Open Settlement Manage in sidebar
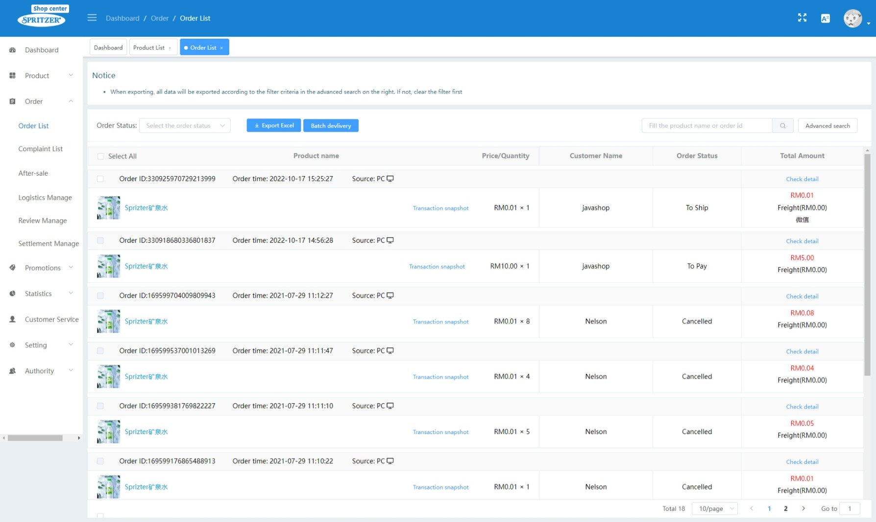The width and height of the screenshot is (876, 522). 49,244
